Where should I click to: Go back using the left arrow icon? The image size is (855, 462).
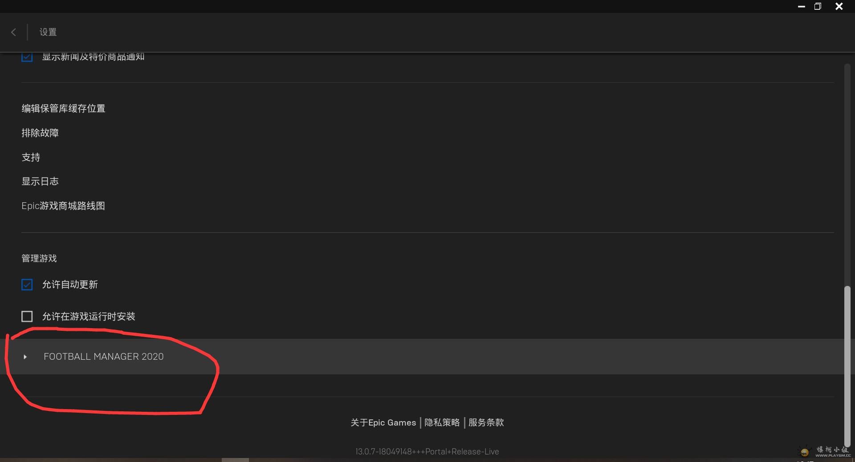click(x=13, y=32)
